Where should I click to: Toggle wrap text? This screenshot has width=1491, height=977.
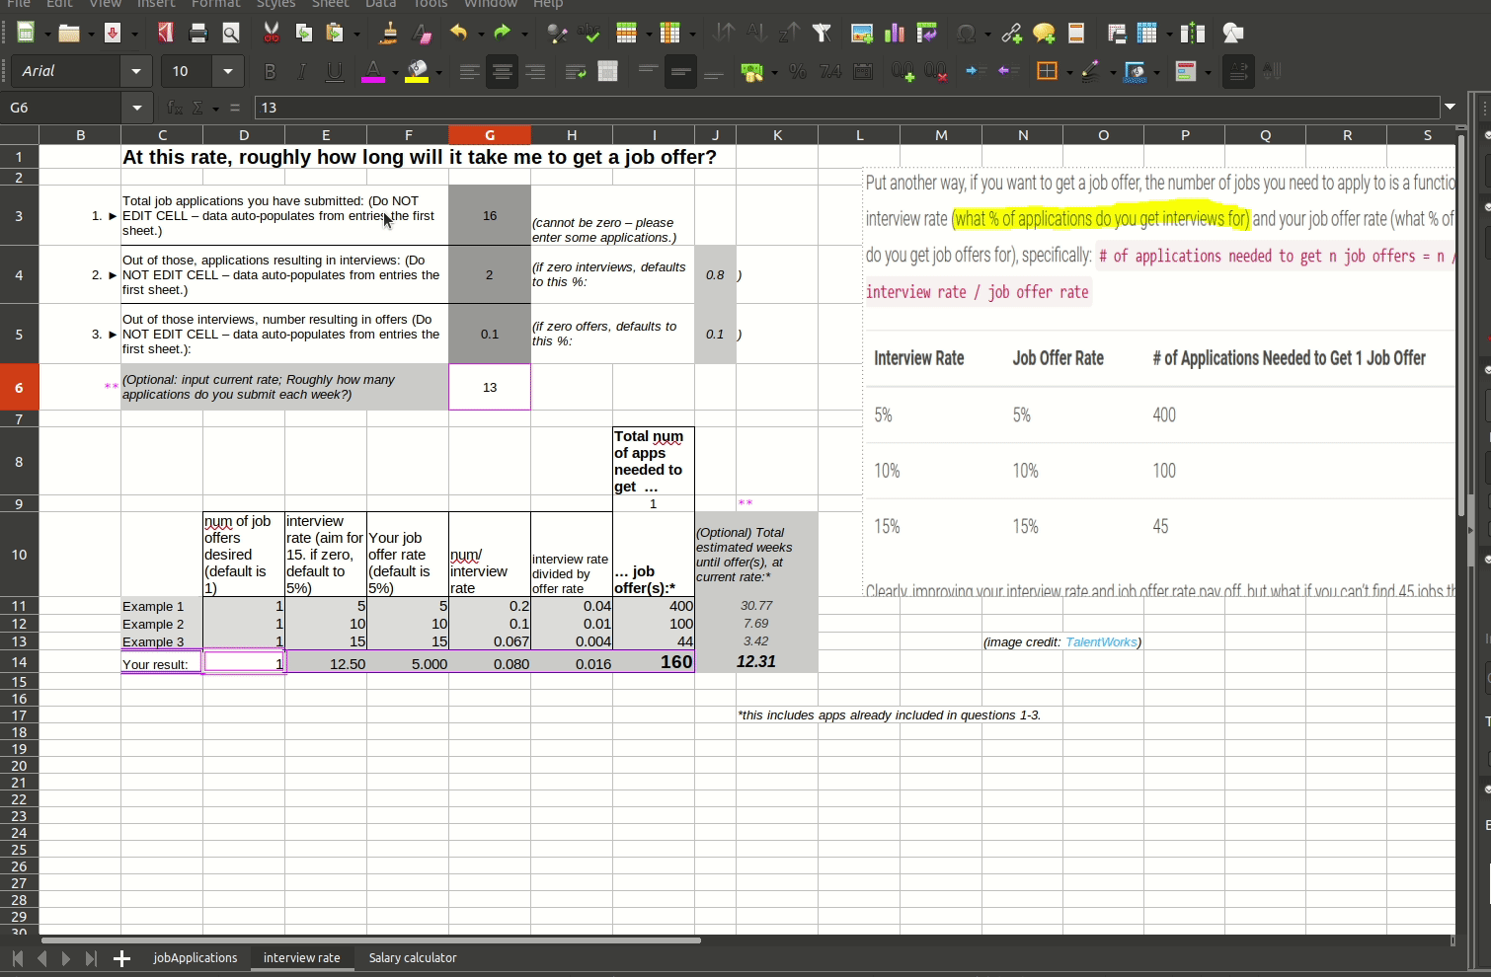[576, 72]
